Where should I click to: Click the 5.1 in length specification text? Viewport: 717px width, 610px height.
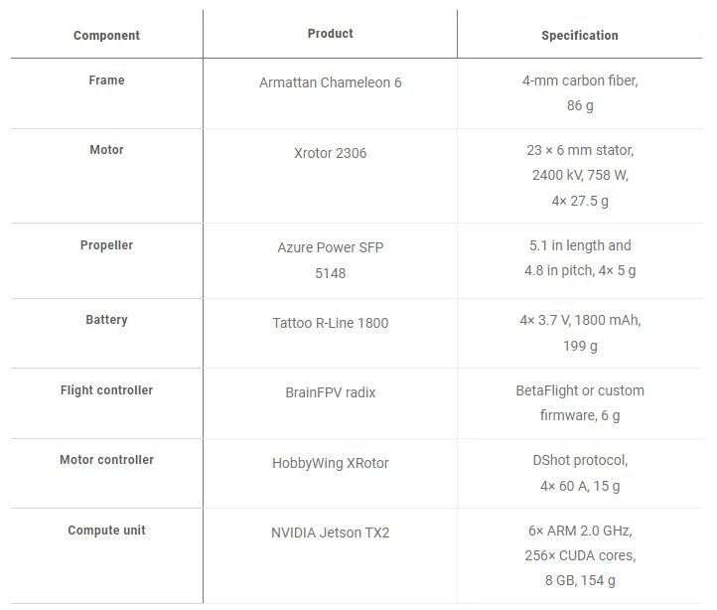pyautogui.click(x=579, y=245)
